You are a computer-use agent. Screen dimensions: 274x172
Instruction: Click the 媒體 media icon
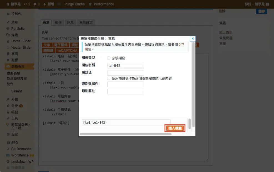click(8, 35)
